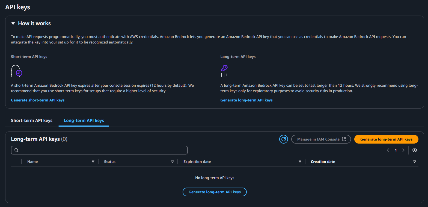Focus the API keys search field
The image size is (428, 207).
[99, 150]
